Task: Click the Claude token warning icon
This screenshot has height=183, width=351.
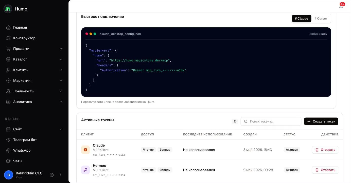Action: (x=85, y=150)
